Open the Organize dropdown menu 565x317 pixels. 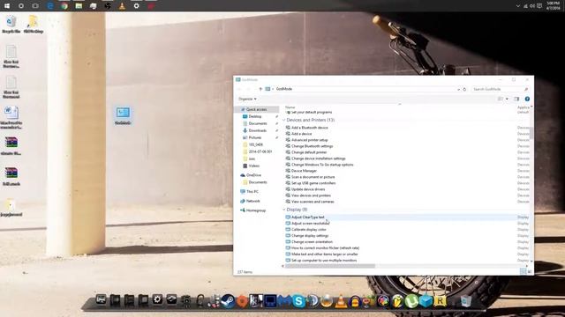tap(247, 99)
